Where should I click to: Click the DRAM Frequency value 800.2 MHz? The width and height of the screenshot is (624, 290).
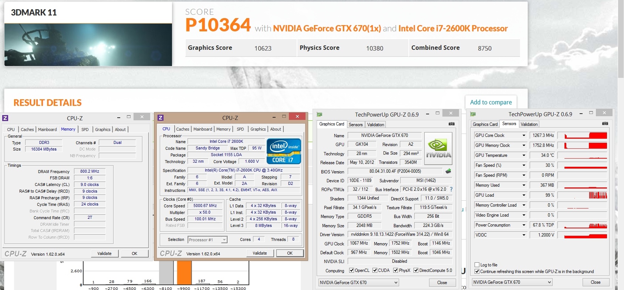(x=90, y=172)
